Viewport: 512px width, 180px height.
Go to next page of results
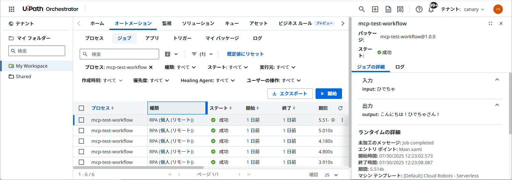[239, 175]
